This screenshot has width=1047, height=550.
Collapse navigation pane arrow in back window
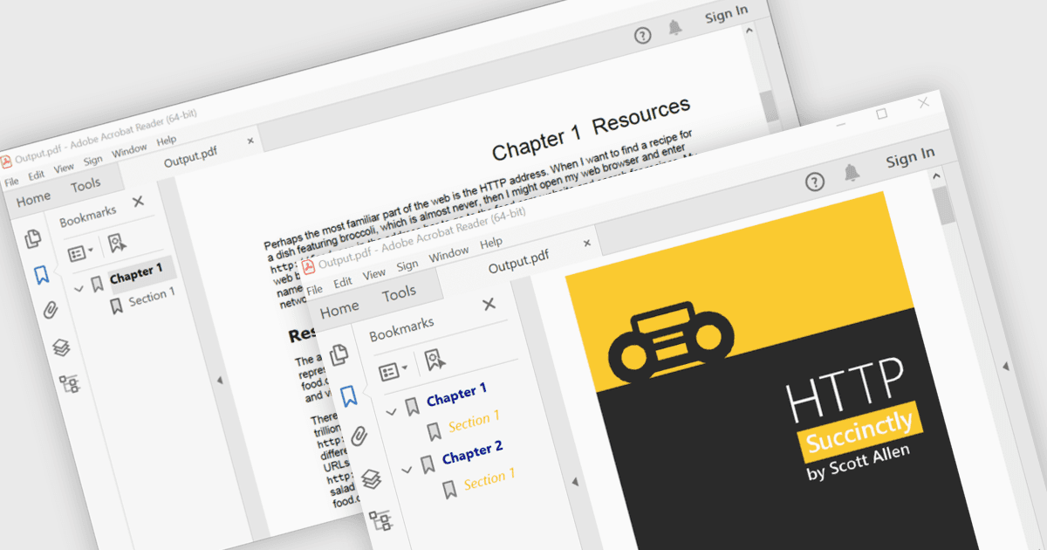pos(219,380)
